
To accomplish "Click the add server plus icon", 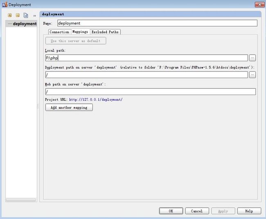I will 10,15.
